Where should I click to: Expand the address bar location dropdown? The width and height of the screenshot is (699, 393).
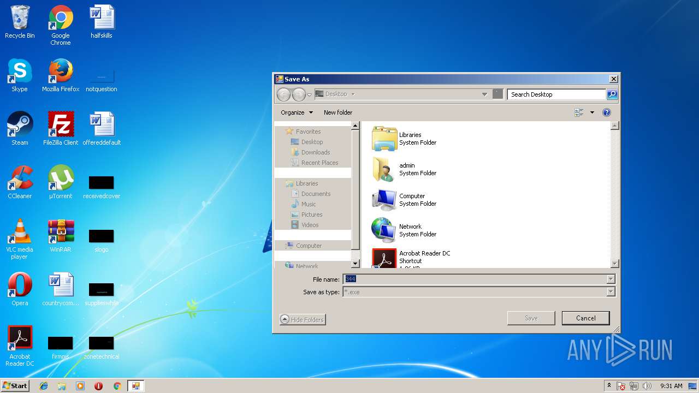484,94
